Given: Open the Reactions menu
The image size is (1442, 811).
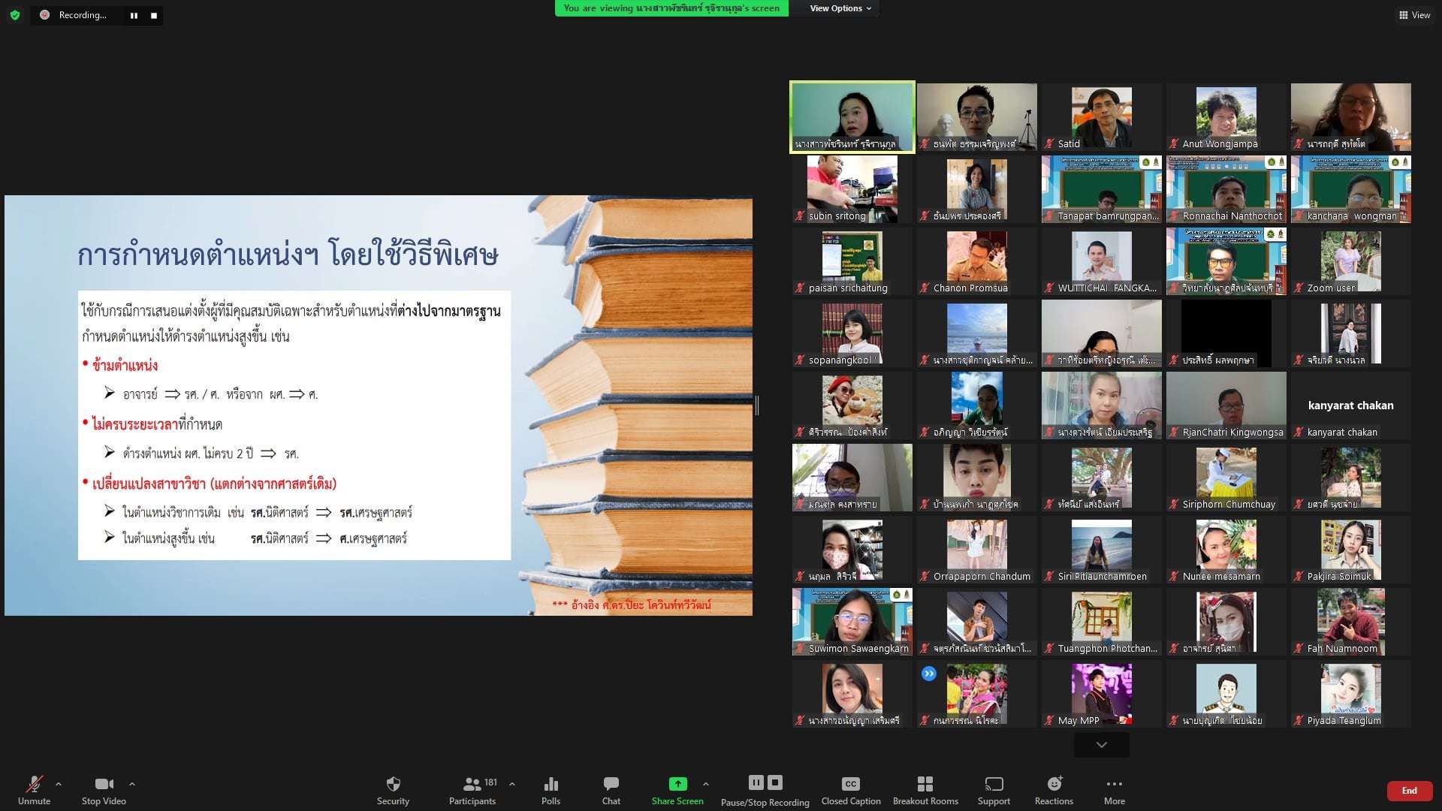Looking at the screenshot, I should pyautogui.click(x=1054, y=790).
